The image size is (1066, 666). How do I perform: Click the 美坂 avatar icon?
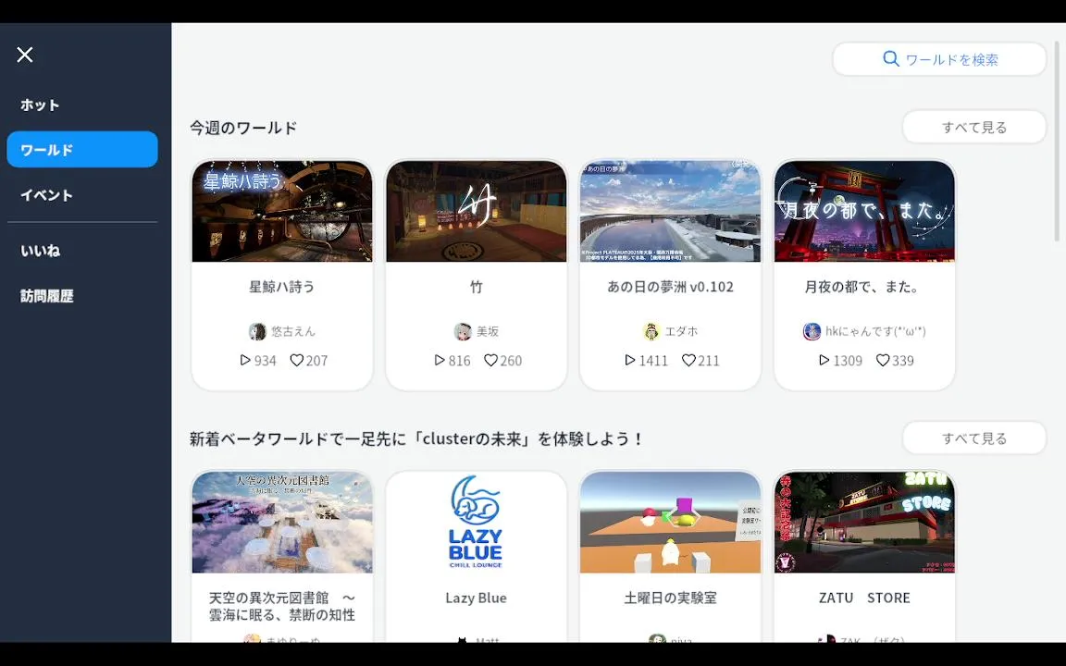click(463, 332)
